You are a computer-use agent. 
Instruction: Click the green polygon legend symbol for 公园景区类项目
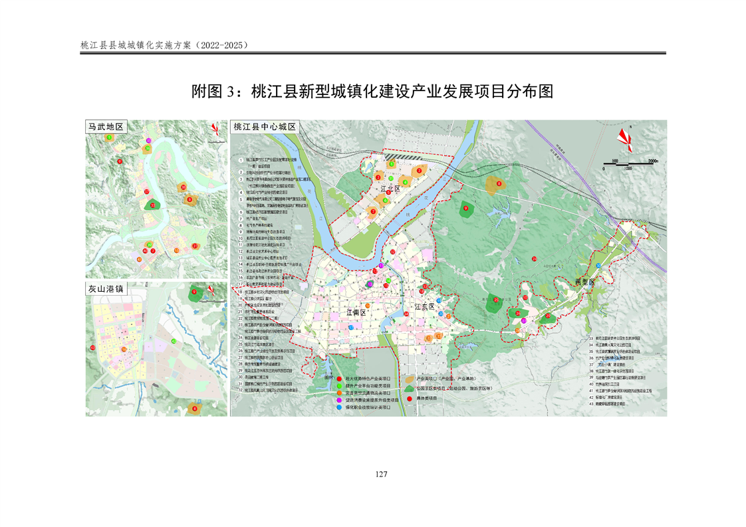(x=409, y=388)
